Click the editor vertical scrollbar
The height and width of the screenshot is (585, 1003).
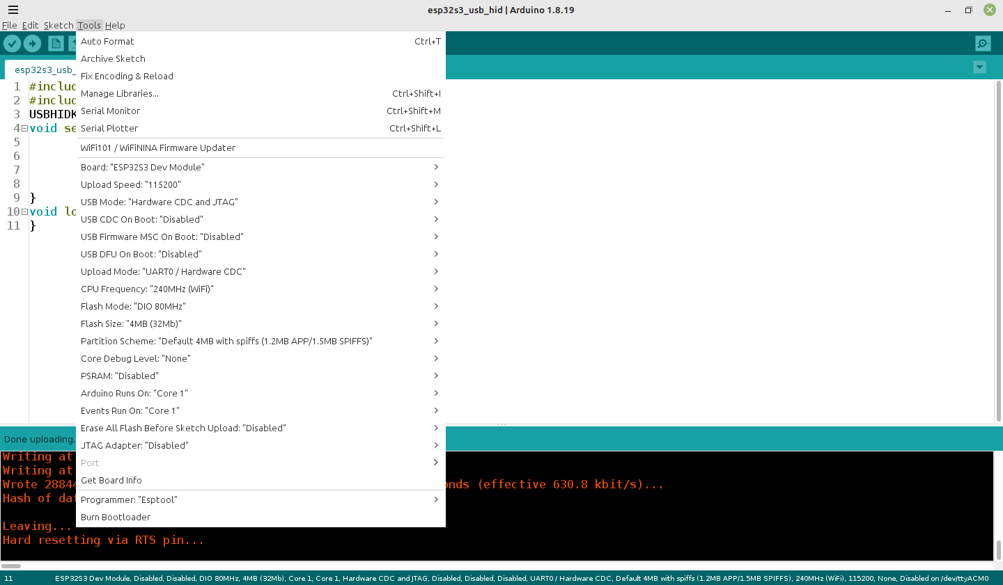(998, 251)
